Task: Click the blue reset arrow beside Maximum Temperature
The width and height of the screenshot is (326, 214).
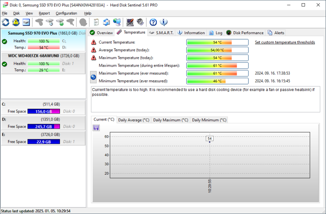Action: click(x=93, y=77)
